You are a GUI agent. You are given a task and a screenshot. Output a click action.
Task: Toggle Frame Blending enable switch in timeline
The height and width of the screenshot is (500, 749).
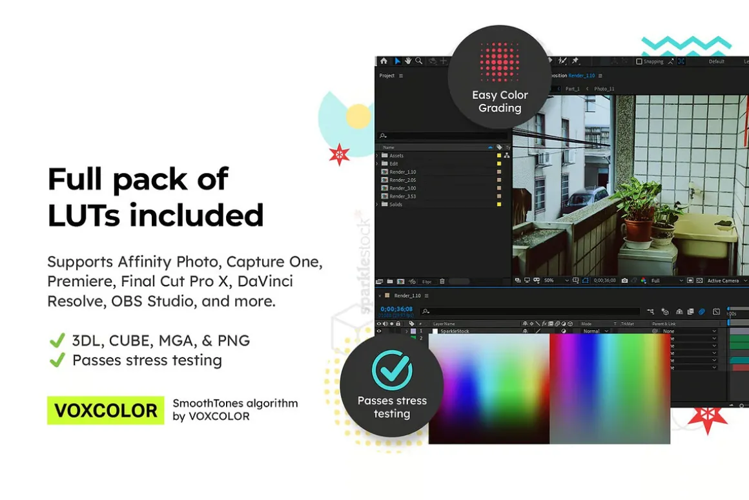click(x=690, y=311)
